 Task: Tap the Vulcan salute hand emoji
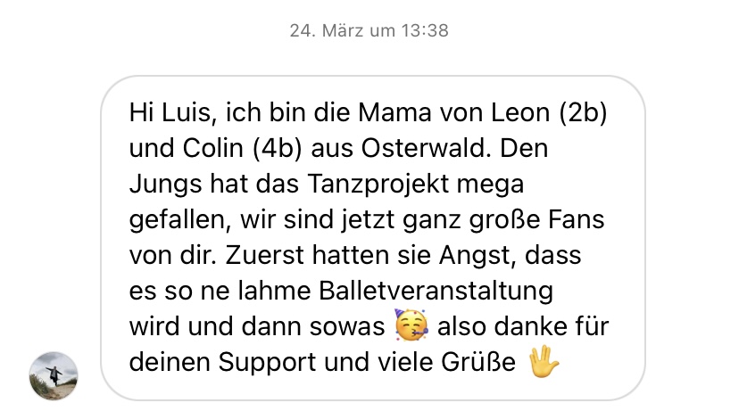(544, 361)
